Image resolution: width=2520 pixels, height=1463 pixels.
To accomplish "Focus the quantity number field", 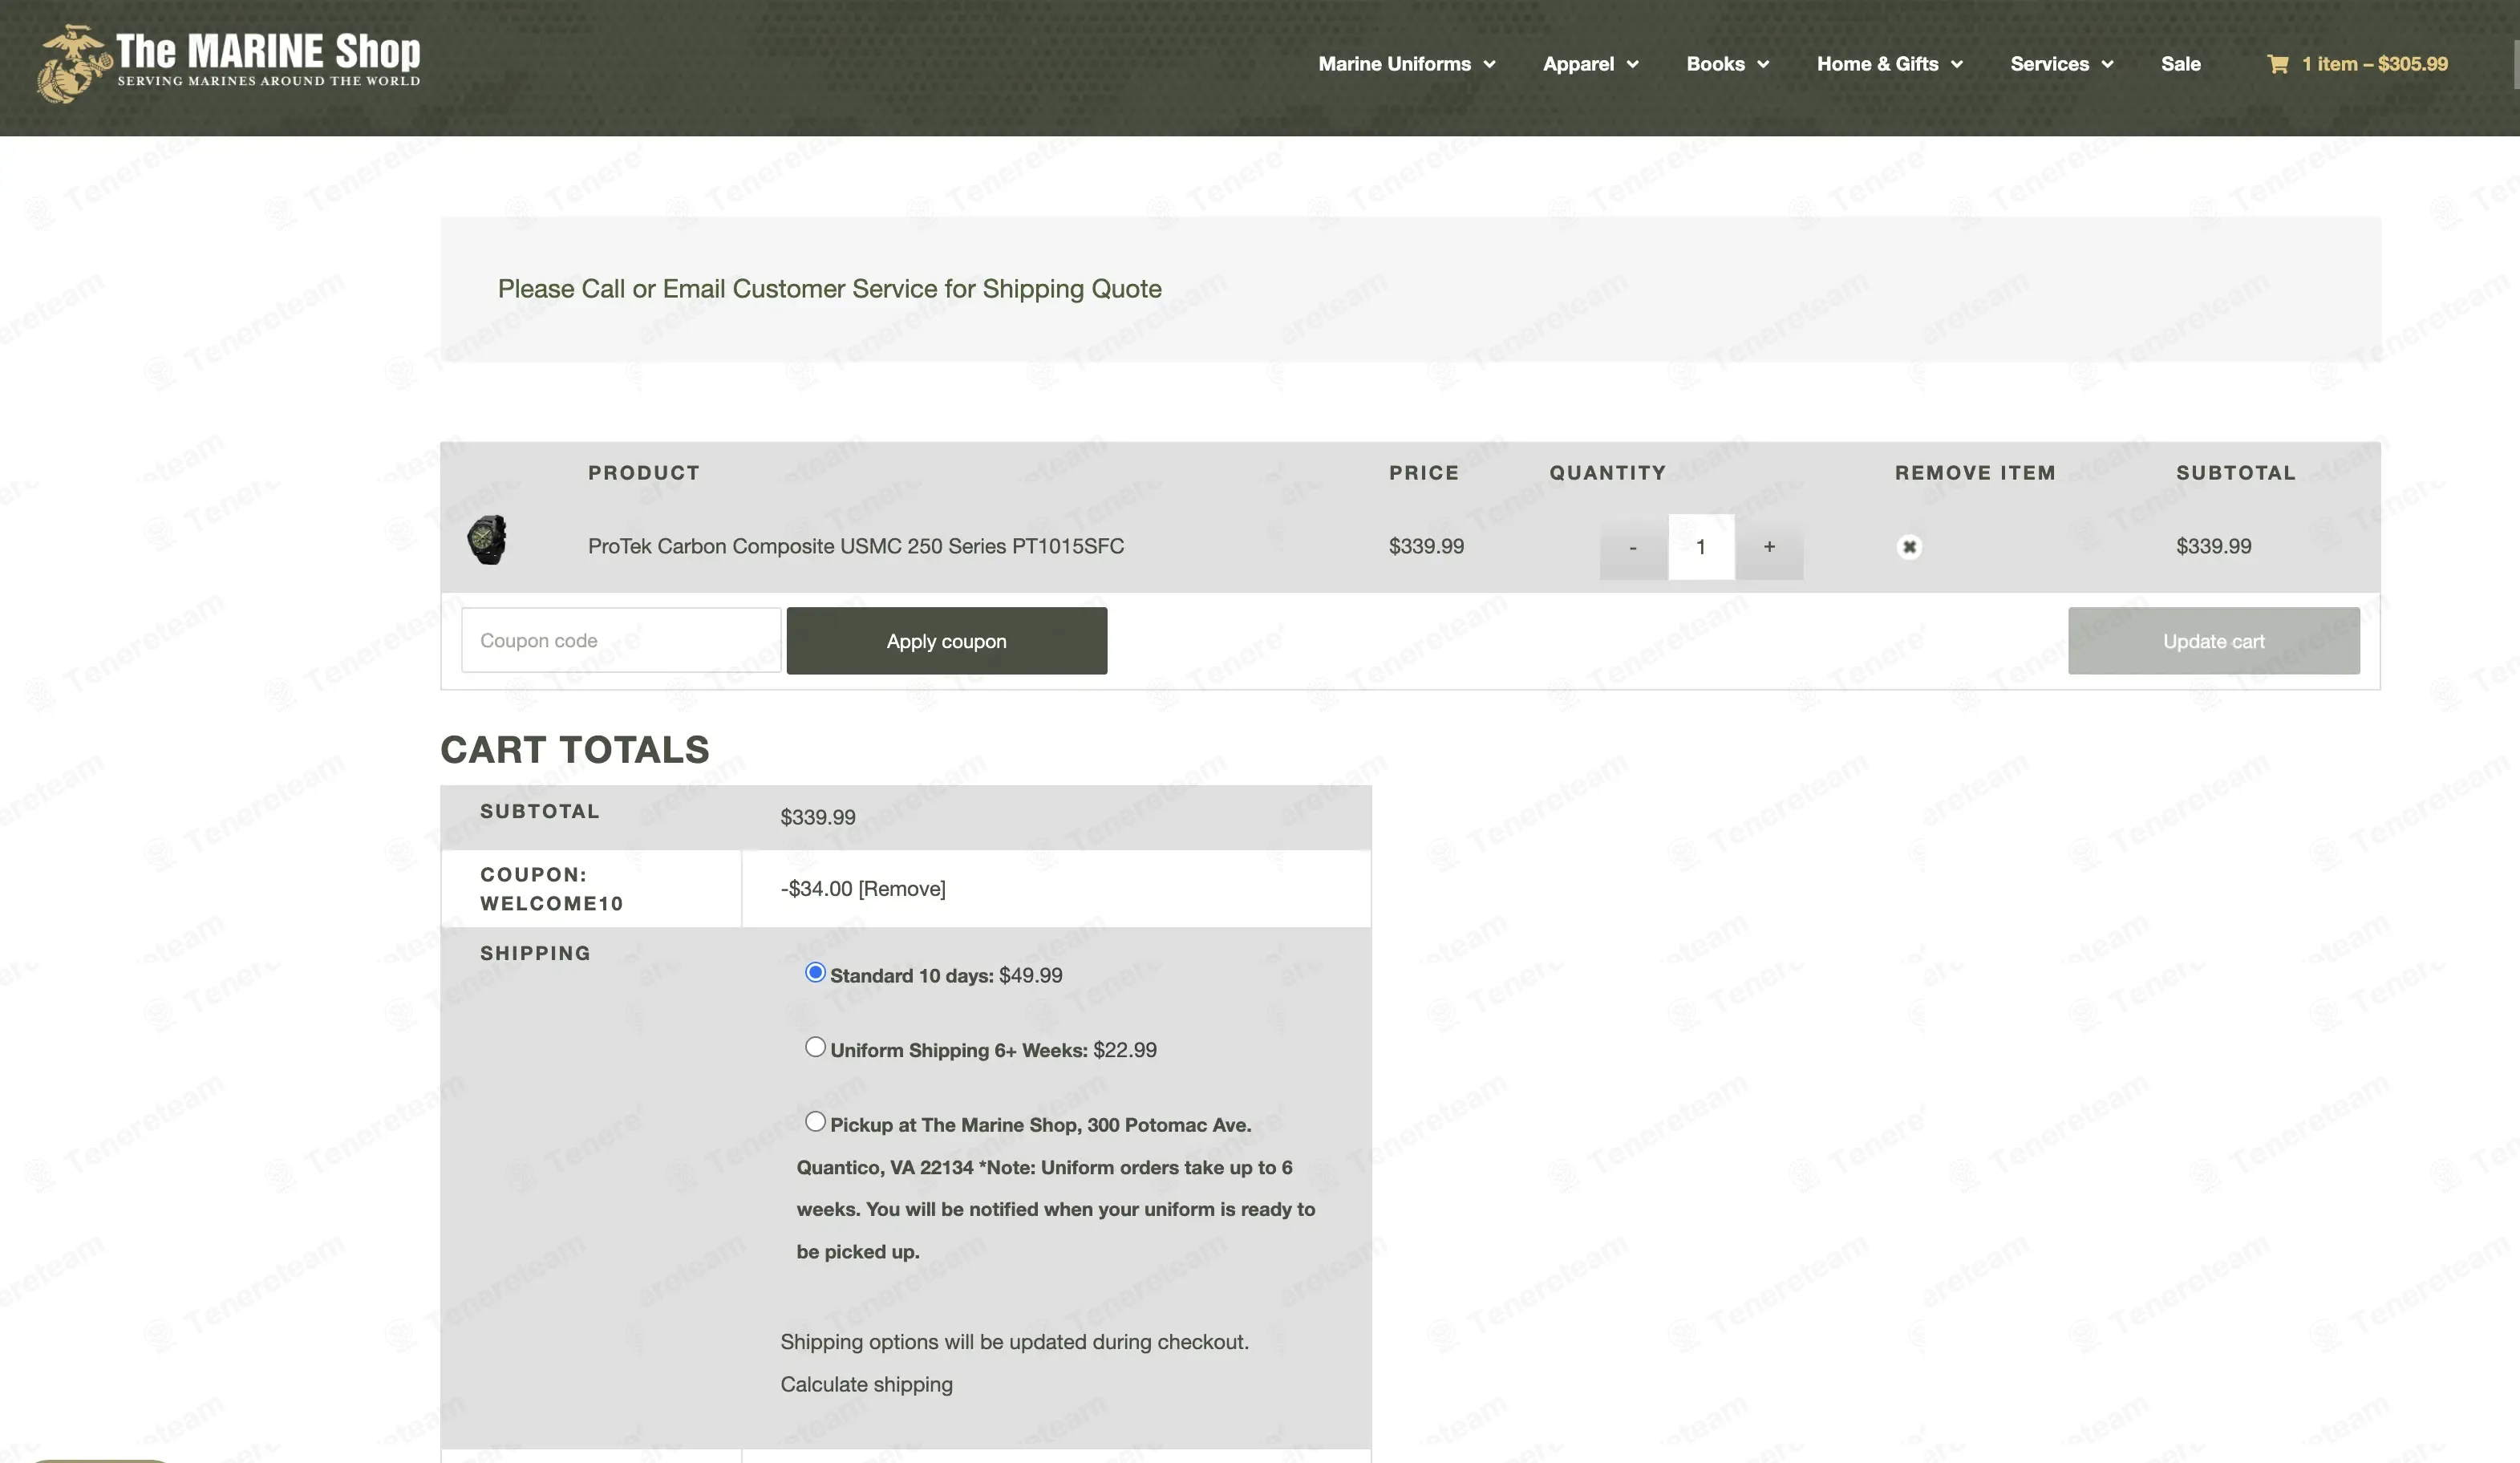I will click(x=1701, y=547).
